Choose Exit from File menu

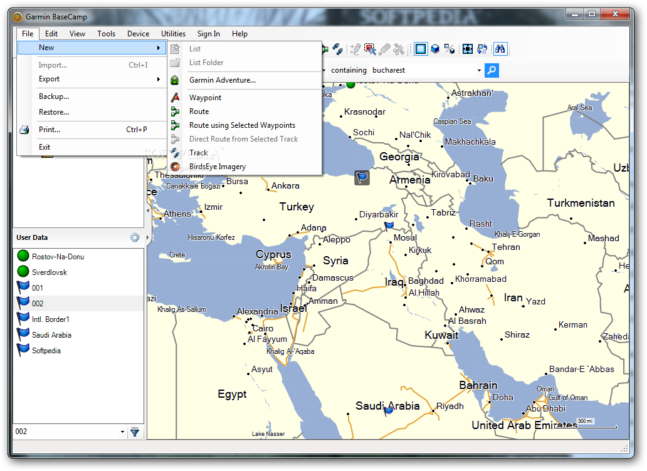click(x=92, y=147)
